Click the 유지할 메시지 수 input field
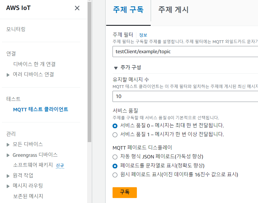The image size is (258, 203). 185,96
